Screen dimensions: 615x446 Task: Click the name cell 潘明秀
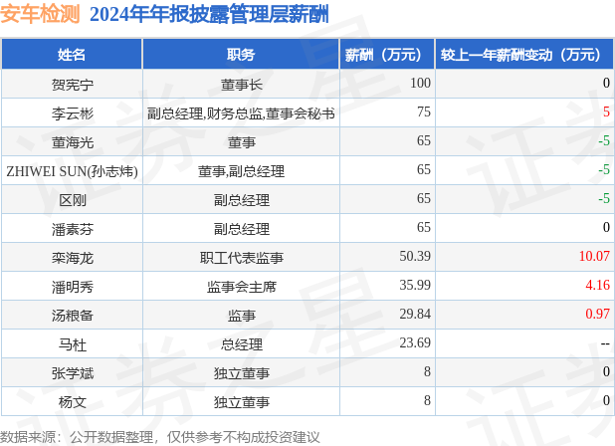coord(73,287)
